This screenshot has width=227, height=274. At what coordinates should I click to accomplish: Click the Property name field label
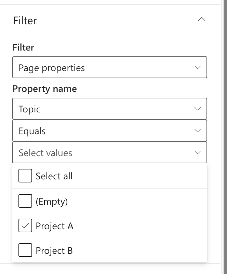pos(44,89)
